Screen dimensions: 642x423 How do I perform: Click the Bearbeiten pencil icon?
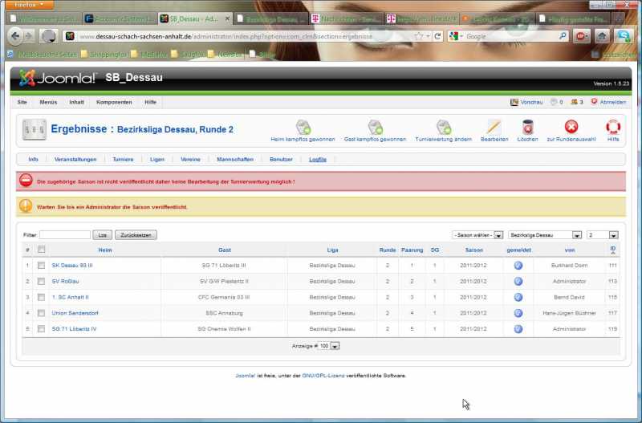tap(494, 127)
